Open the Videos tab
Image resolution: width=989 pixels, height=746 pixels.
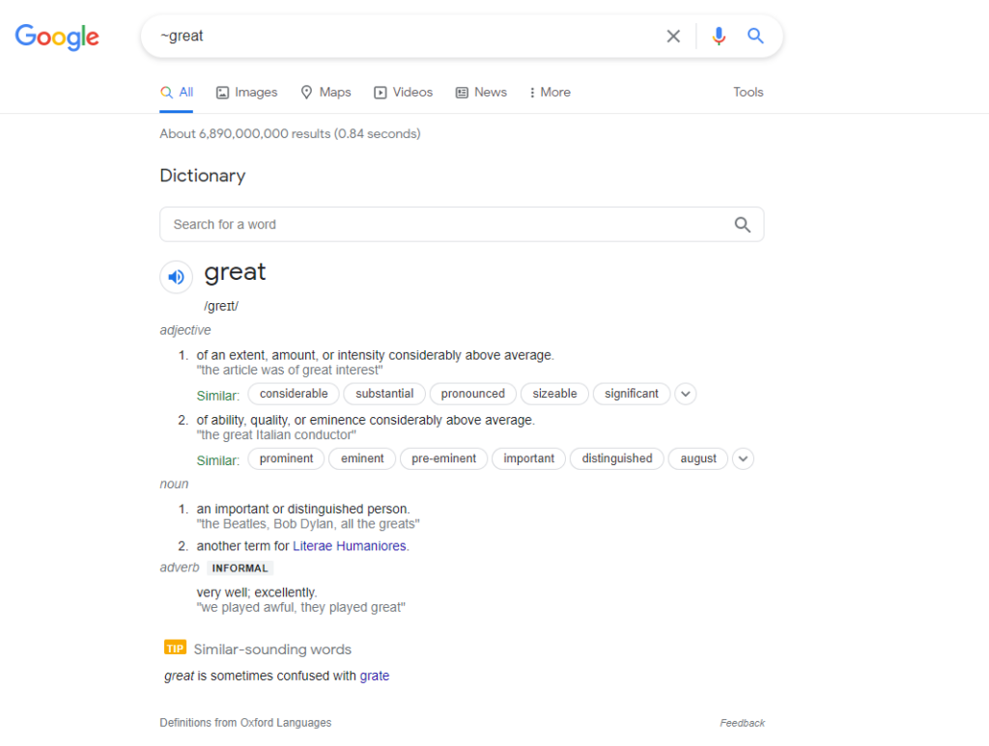404,93
